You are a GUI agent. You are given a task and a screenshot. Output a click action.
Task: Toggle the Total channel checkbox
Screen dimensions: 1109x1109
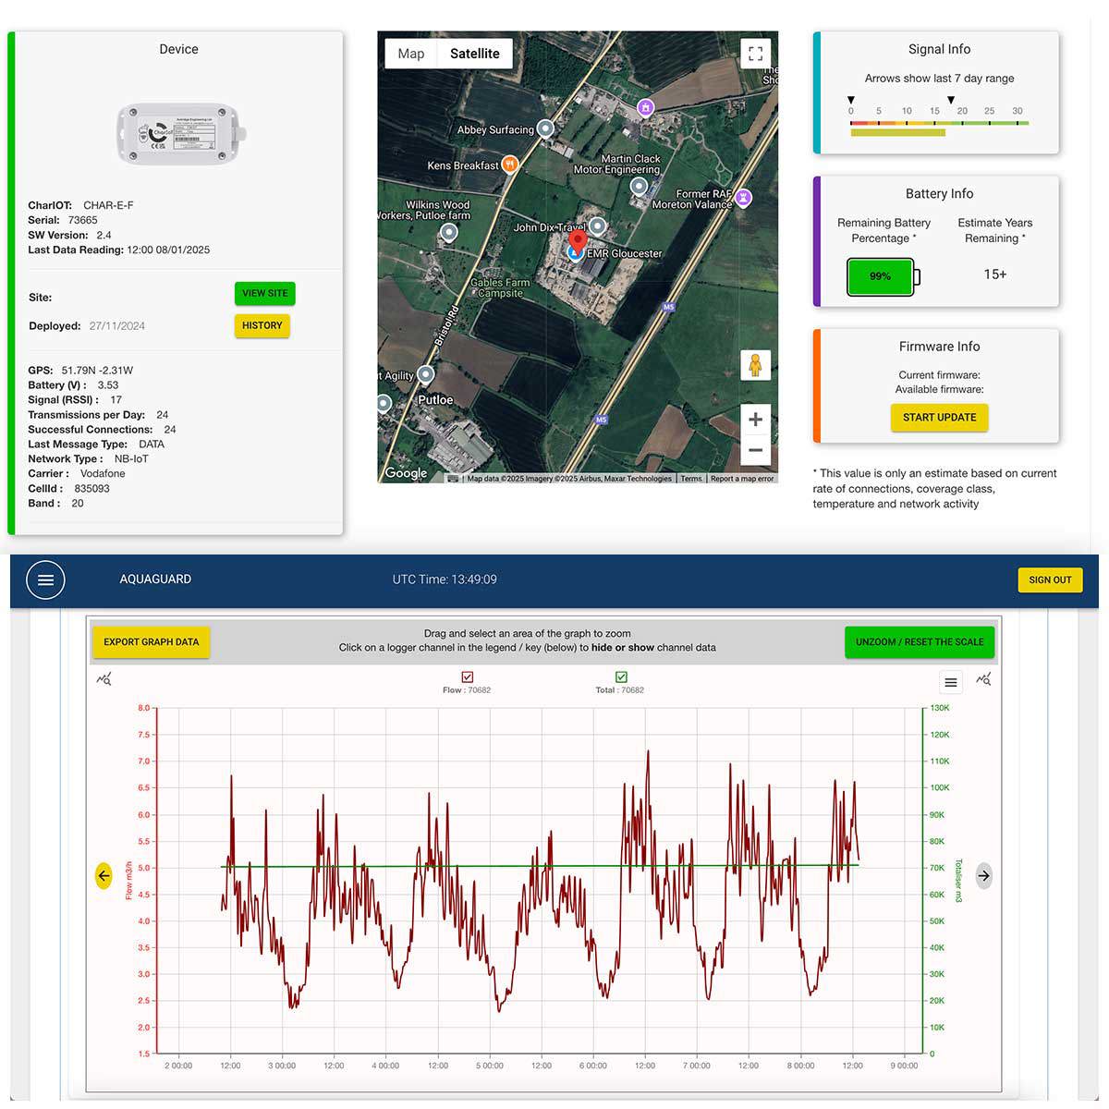(x=621, y=677)
